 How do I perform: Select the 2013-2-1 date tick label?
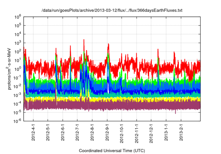181,132
